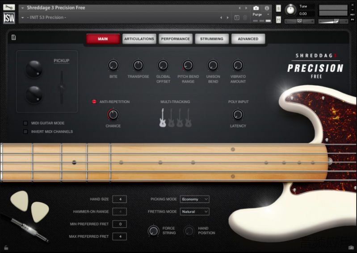This screenshot has width=357, height=253.
Task: Switch to the PERFORMANCE tab
Action: [x=176, y=39]
